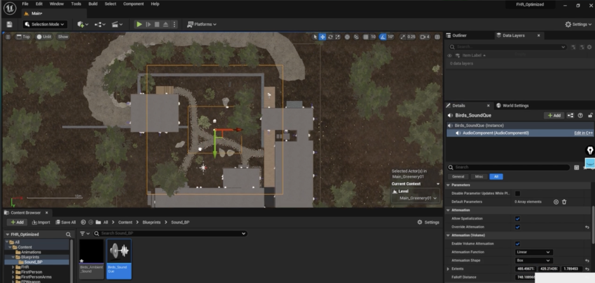595x283 pixels.
Task: Open the Edit menu
Action: tap(39, 4)
